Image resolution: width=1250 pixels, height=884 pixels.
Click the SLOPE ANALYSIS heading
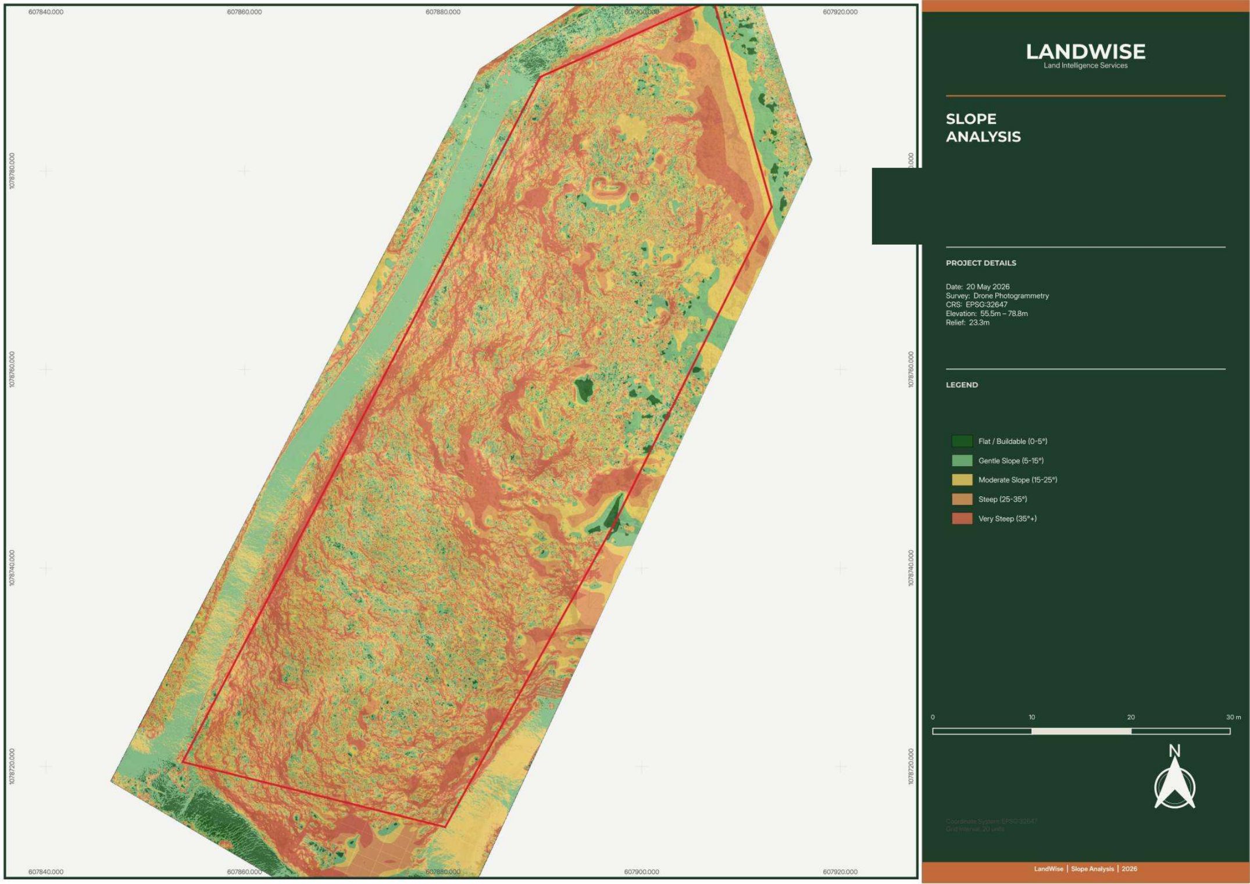[983, 128]
